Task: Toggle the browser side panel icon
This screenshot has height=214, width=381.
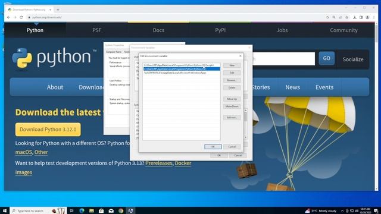Action: tap(361, 17)
